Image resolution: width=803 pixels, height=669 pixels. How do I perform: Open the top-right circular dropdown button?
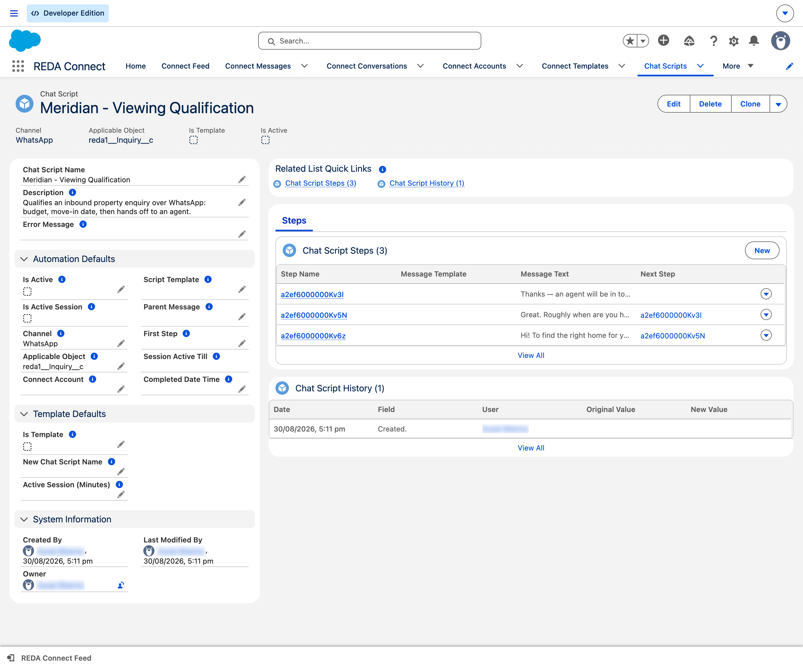click(x=785, y=13)
